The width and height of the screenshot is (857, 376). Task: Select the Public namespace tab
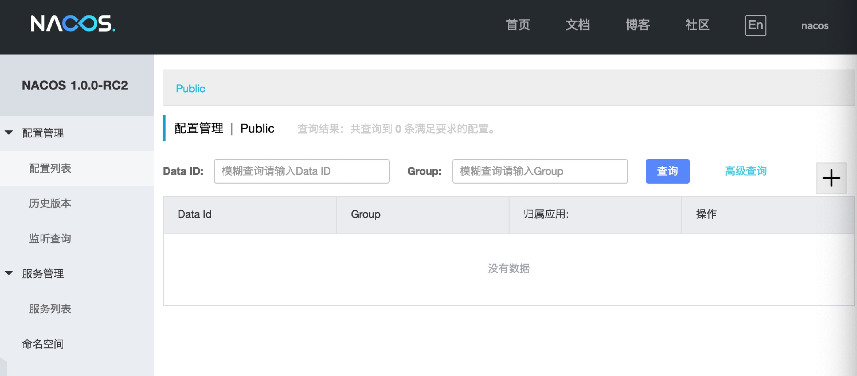click(x=190, y=88)
